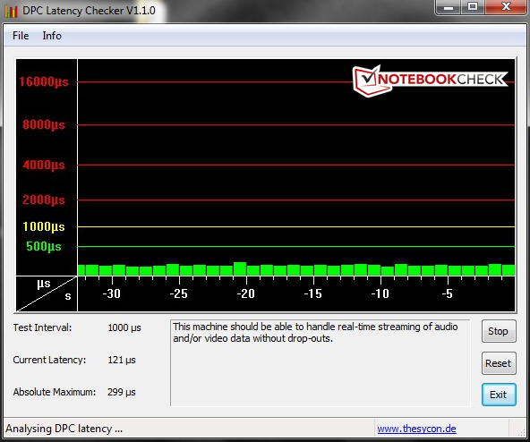Click the -30 seconds time axis marker

tap(112, 293)
